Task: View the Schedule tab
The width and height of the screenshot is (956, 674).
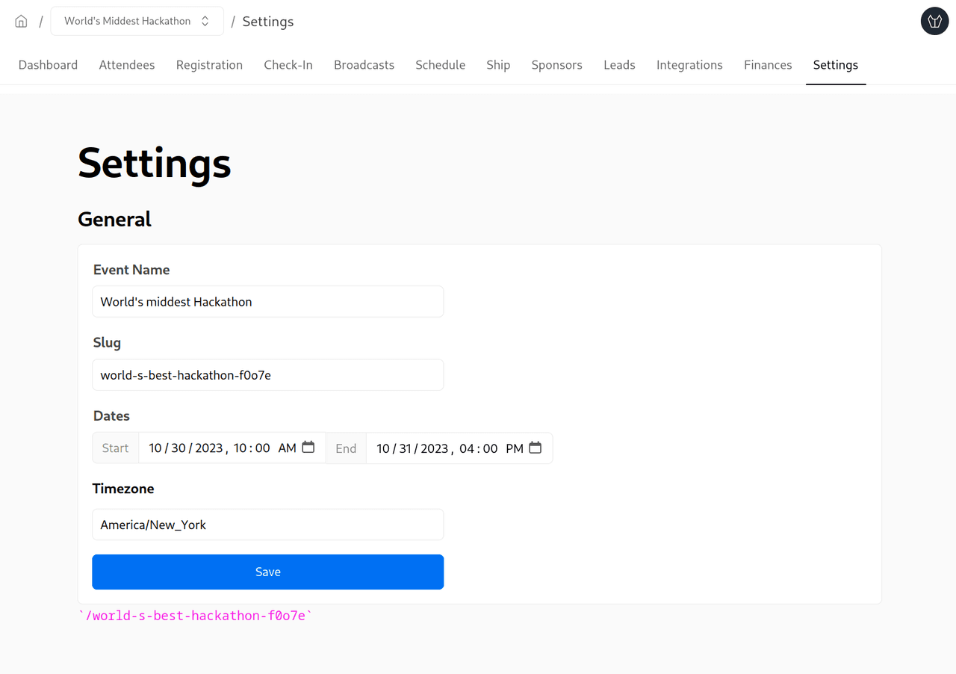Action: 441,65
